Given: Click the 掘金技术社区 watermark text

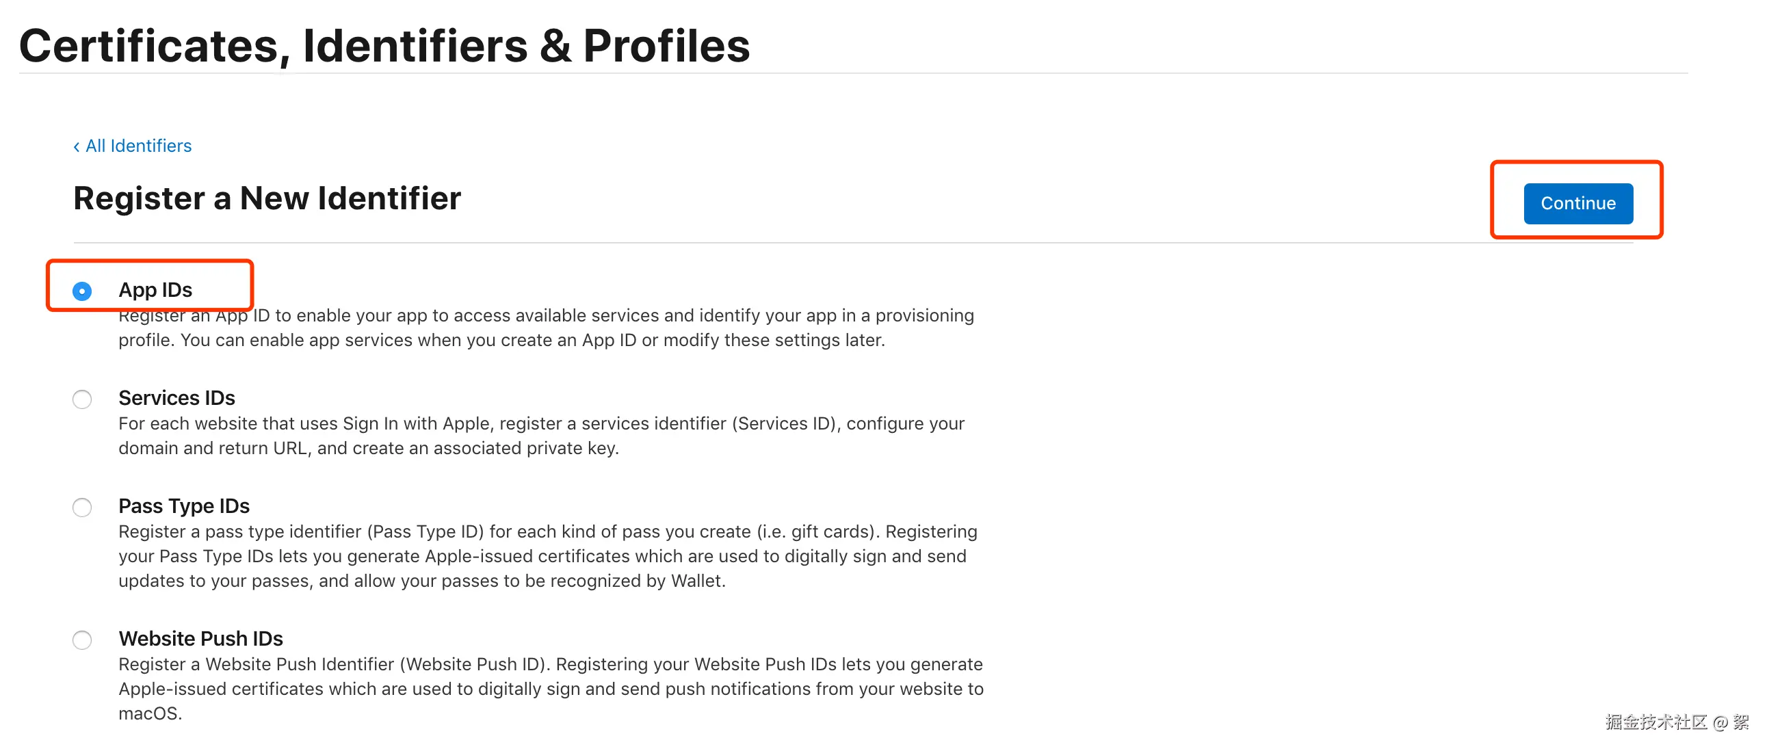Looking at the screenshot, I should coord(1655,722).
